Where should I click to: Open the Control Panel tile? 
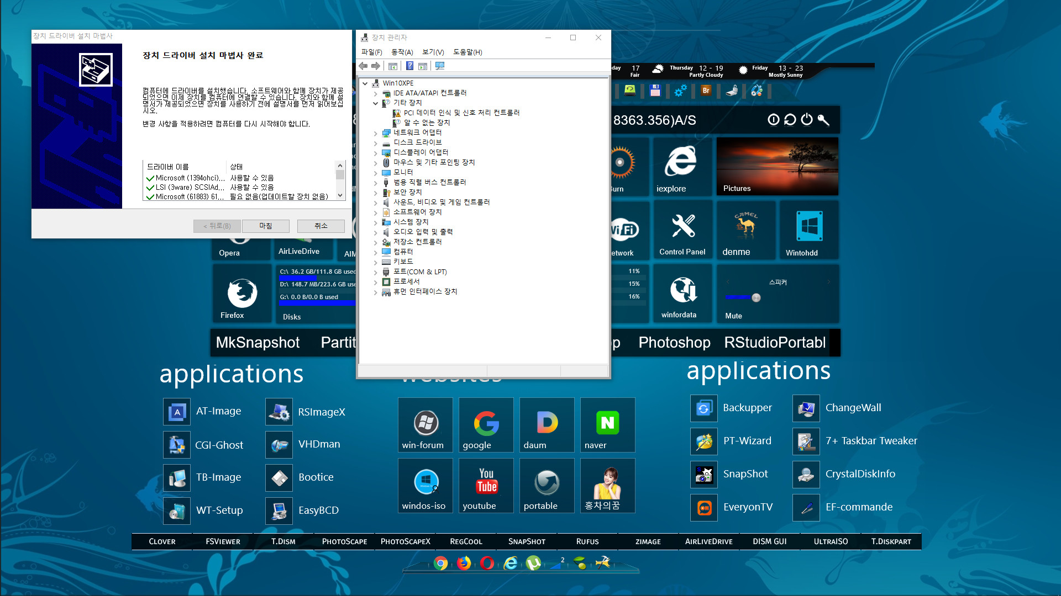(682, 230)
